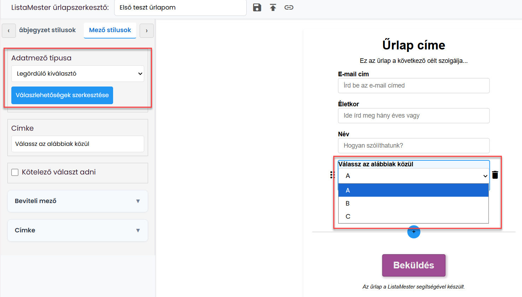
Task: Click the save (floppy disk) icon
Action: click(257, 7)
